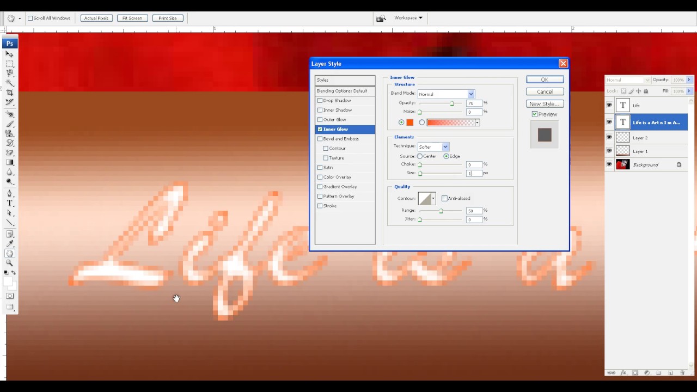Open the Contour picker dropdown arrow
The image size is (697, 392).
433,199
